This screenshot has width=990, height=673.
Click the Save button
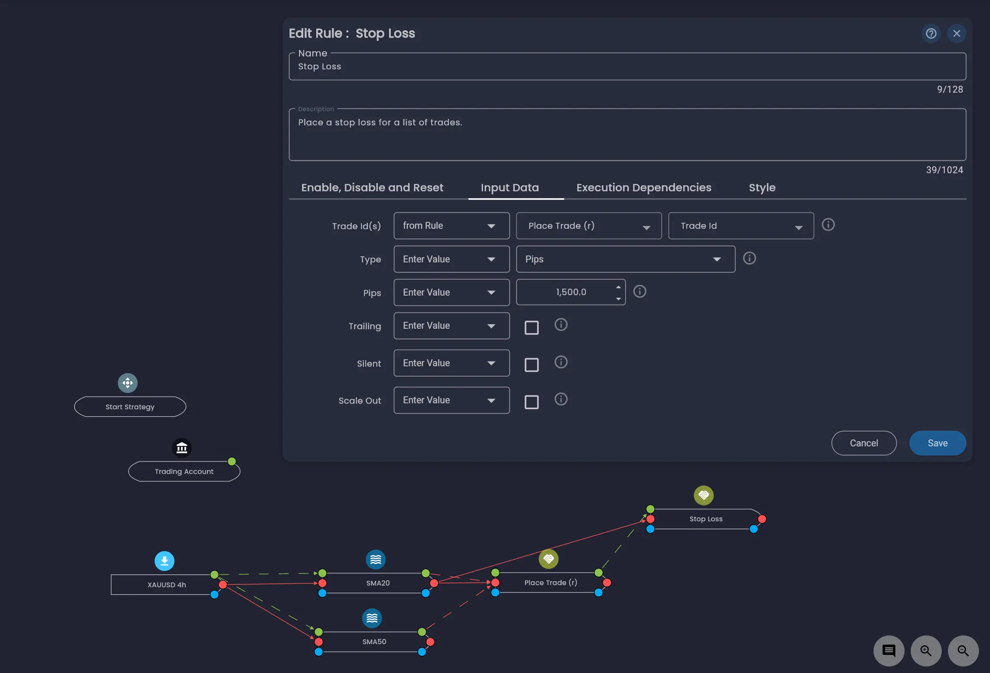(937, 443)
